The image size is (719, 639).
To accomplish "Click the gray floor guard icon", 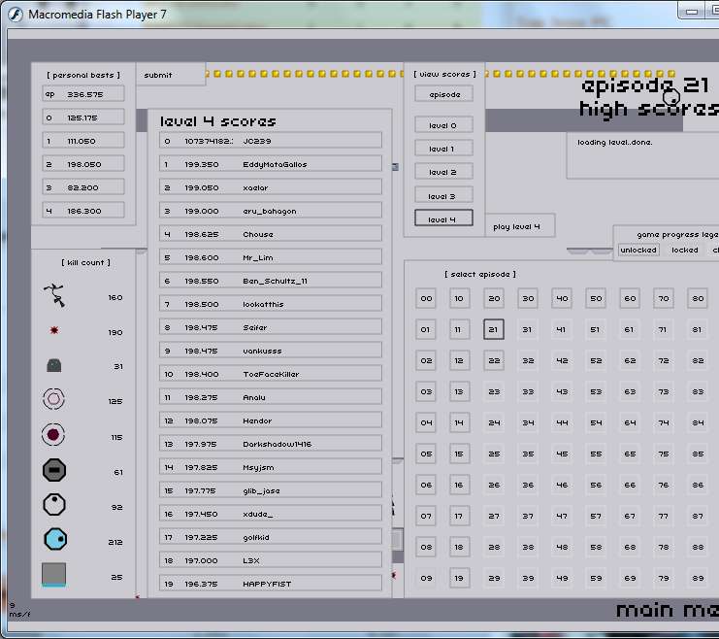I will (x=54, y=366).
